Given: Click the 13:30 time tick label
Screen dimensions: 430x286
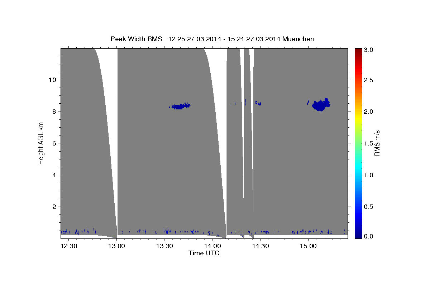Looking at the screenshot, I should point(164,246).
